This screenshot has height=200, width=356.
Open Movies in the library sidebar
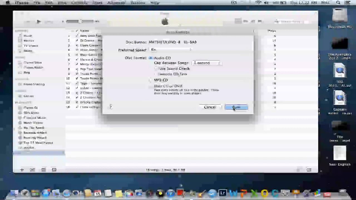point(29,41)
